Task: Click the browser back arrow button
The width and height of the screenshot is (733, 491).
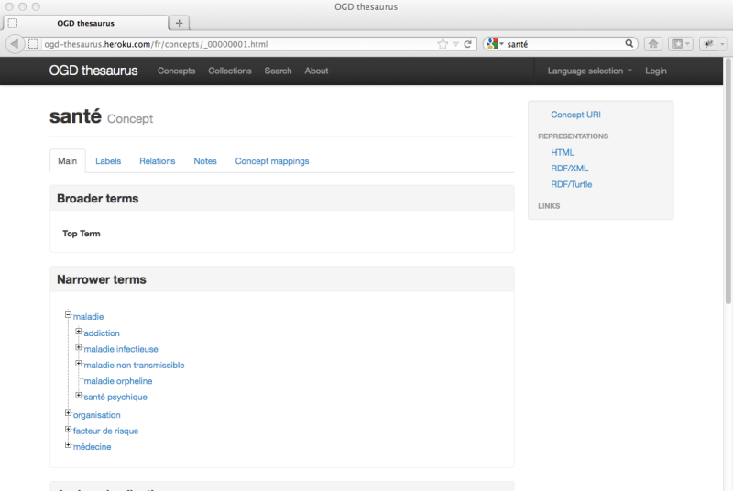Action: click(15, 44)
